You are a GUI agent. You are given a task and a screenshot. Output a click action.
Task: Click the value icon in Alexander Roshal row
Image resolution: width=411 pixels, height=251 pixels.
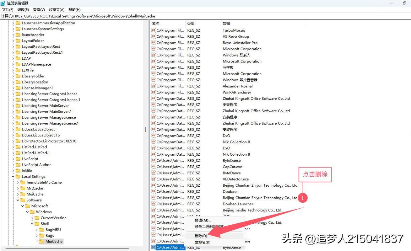154,86
